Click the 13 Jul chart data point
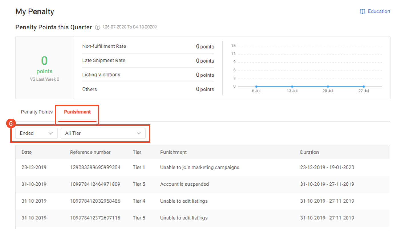The image size is (397, 238). pos(292,87)
